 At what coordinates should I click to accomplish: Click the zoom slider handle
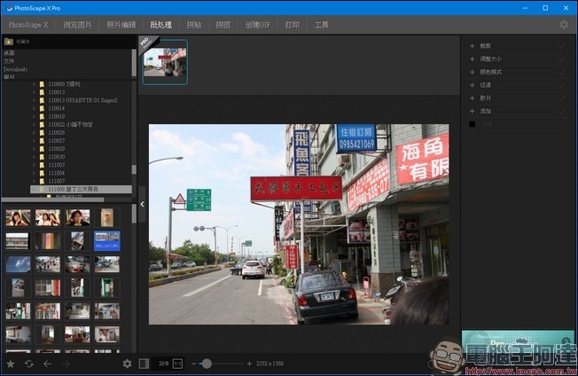[207, 364]
